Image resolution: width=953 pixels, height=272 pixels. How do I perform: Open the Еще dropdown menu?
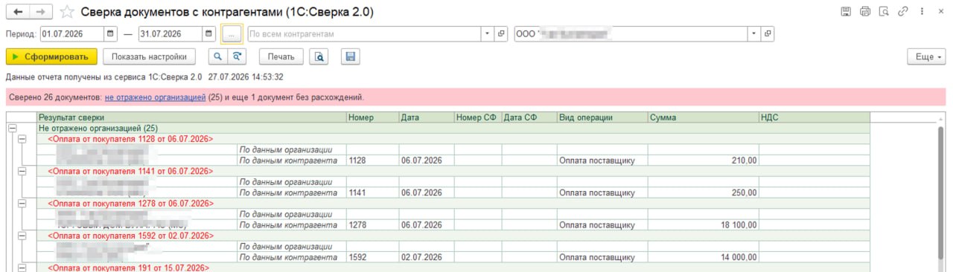926,57
